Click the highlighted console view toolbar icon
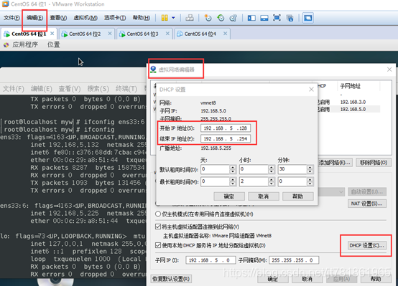This screenshot has height=286, width=398. coord(308,18)
